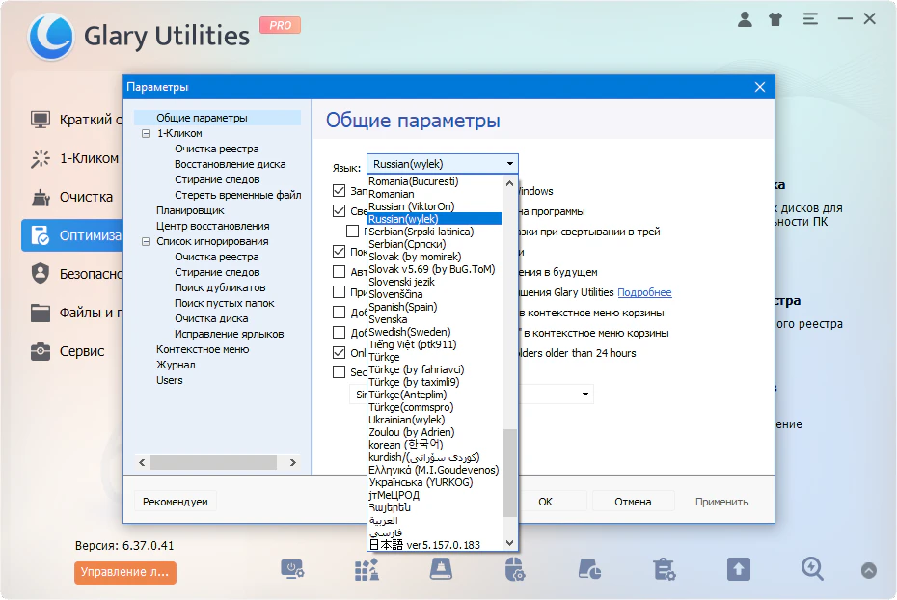Click the disk drive icon in bottom toolbar
This screenshot has height=600, width=897.
[441, 569]
